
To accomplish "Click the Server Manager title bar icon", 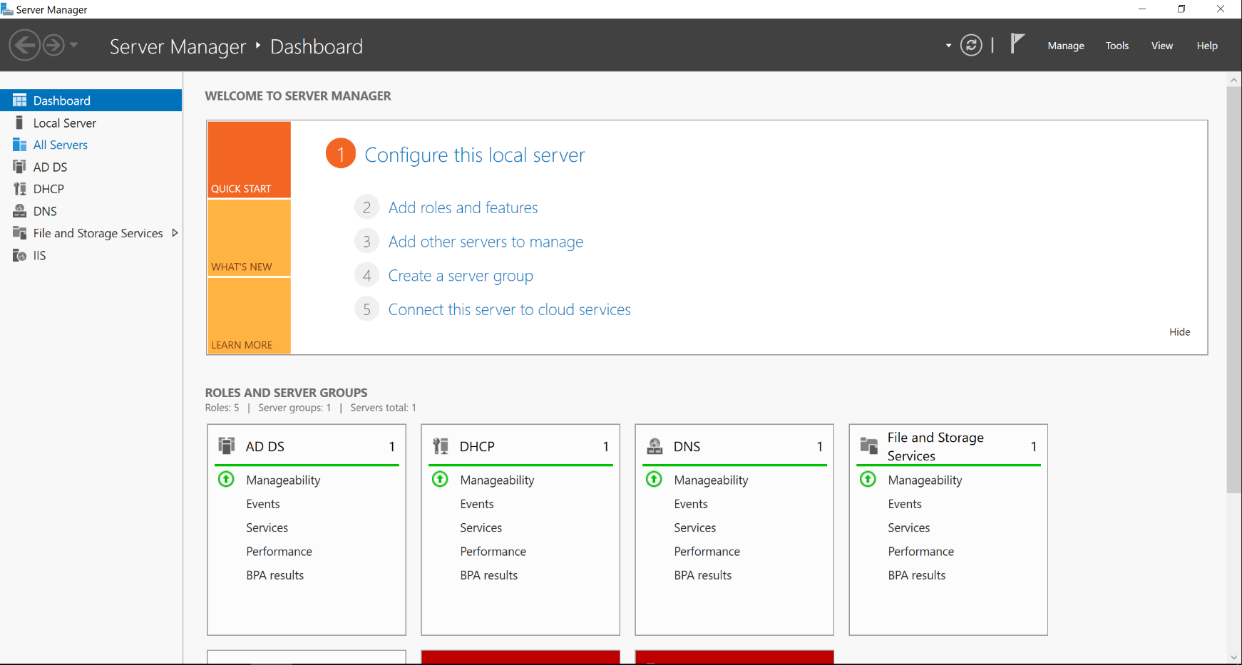I will click(7, 9).
